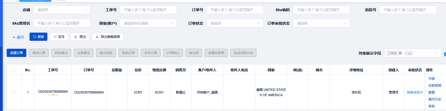Open the 操作日志 operation log link
The width and height of the screenshot is (446, 111).
pyautogui.click(x=435, y=99)
